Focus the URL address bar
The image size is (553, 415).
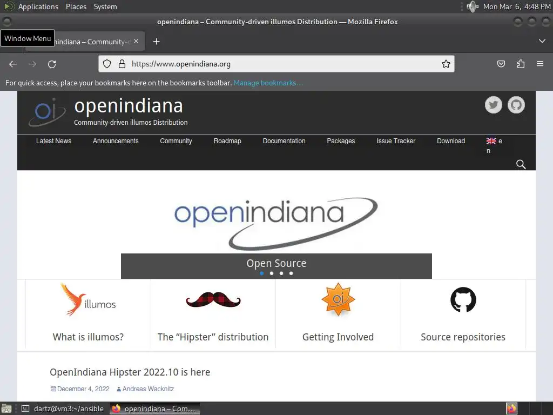point(276,64)
